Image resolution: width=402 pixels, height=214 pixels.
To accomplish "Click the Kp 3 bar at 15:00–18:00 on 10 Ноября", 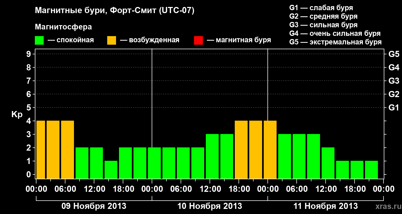I will pos(227,156).
